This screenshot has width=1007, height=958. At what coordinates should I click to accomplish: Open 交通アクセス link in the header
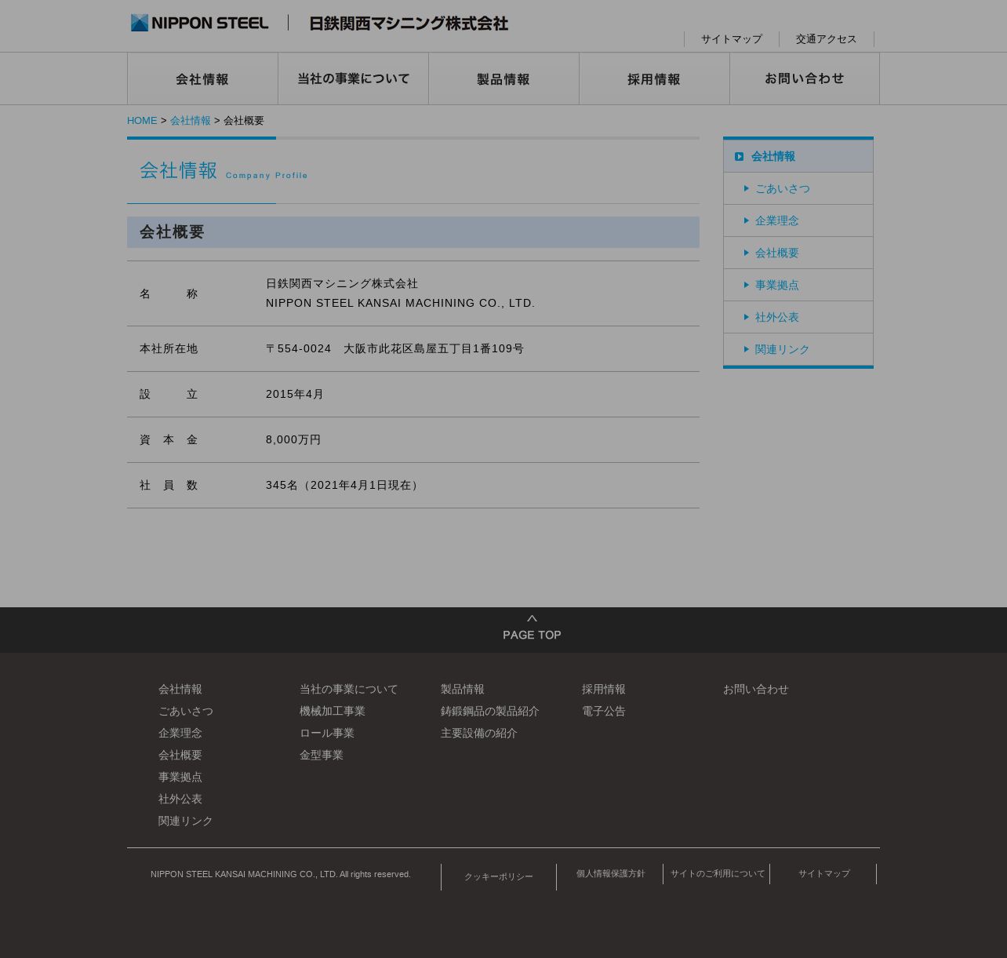(827, 39)
